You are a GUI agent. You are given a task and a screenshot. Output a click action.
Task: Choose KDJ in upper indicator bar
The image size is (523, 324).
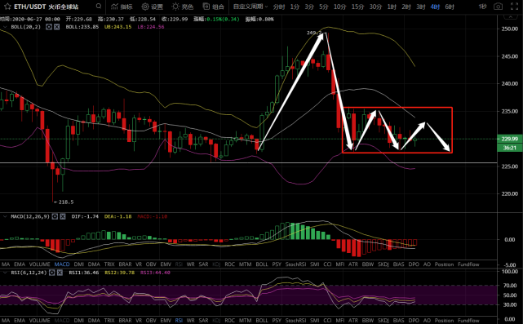click(x=216, y=264)
